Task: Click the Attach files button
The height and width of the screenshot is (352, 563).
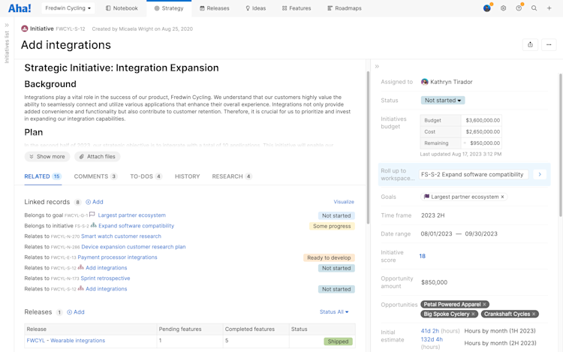Action: tap(98, 156)
